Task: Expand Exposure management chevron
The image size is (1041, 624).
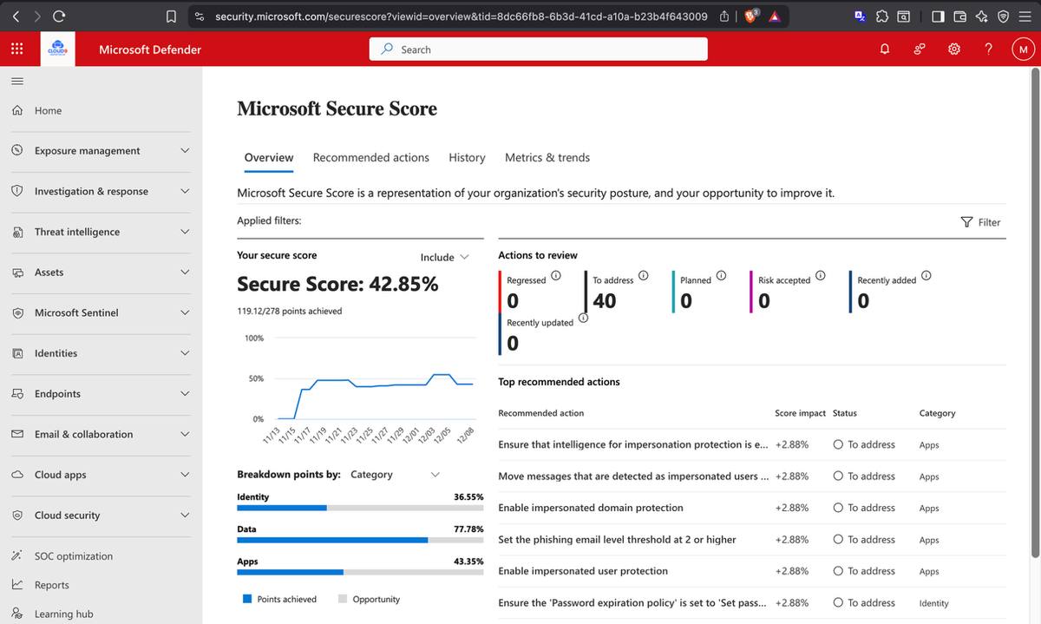Action: (185, 150)
